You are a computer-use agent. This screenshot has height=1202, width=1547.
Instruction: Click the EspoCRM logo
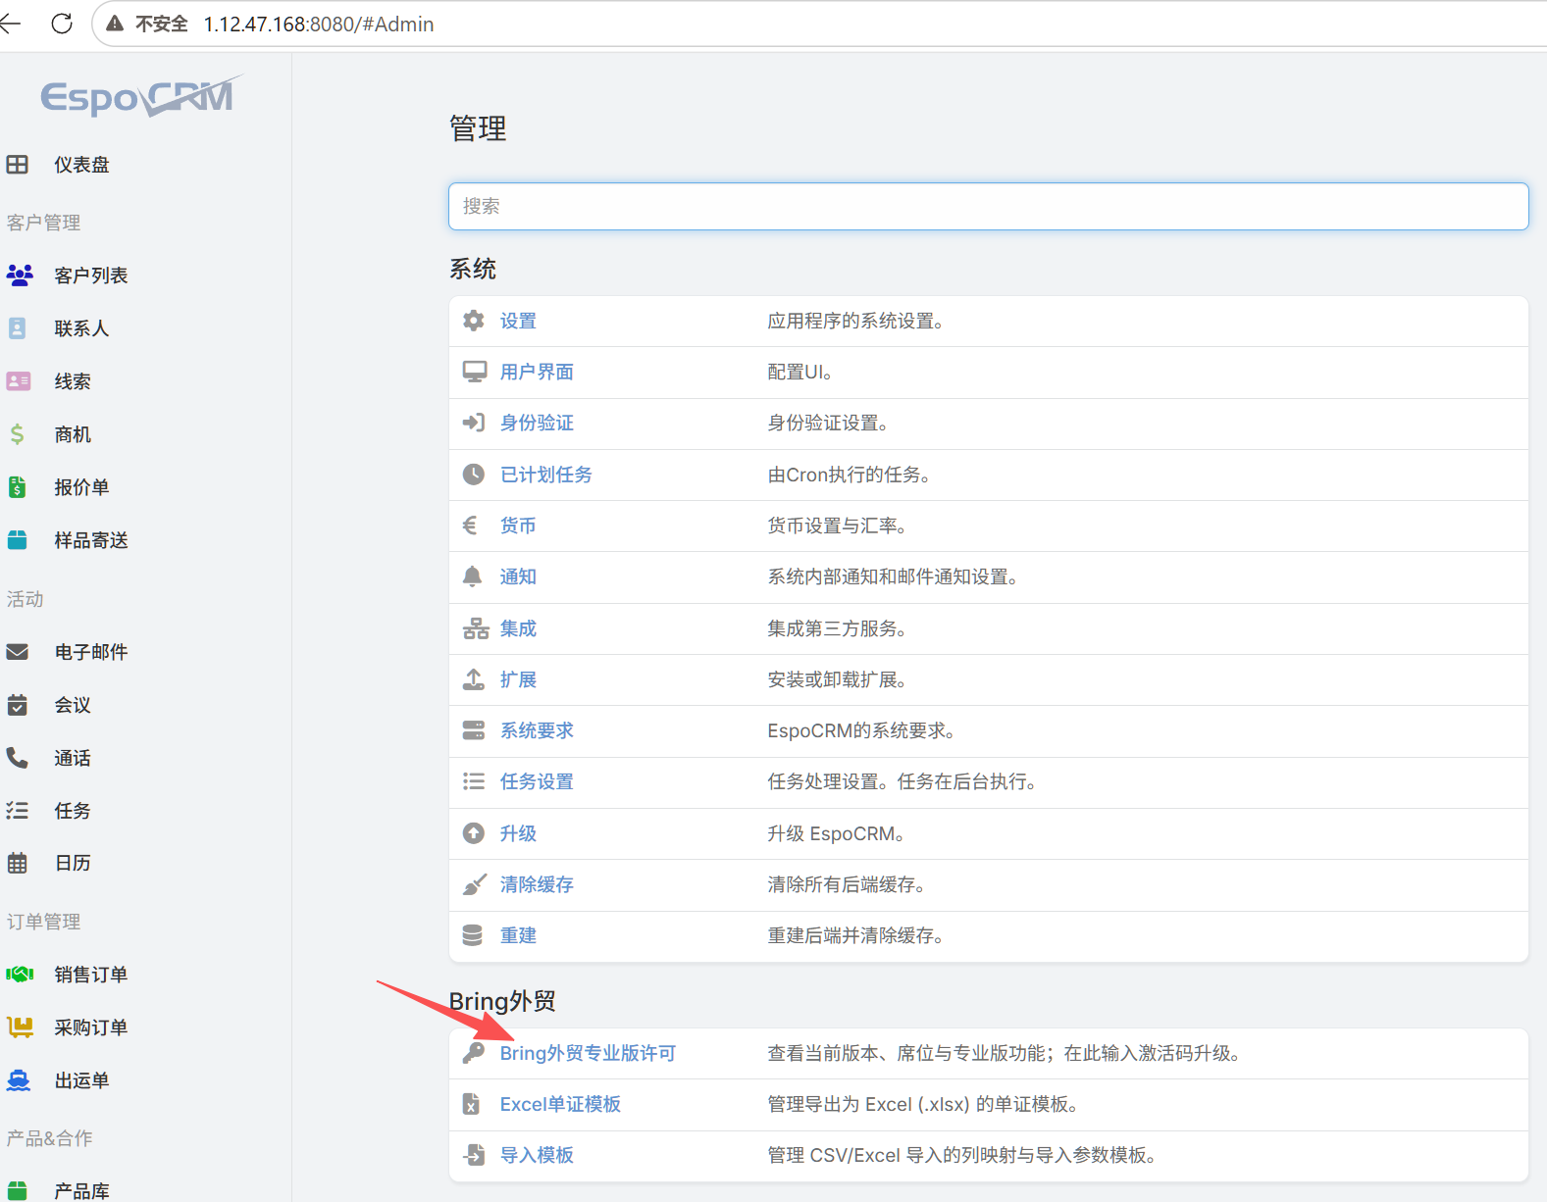tap(141, 96)
